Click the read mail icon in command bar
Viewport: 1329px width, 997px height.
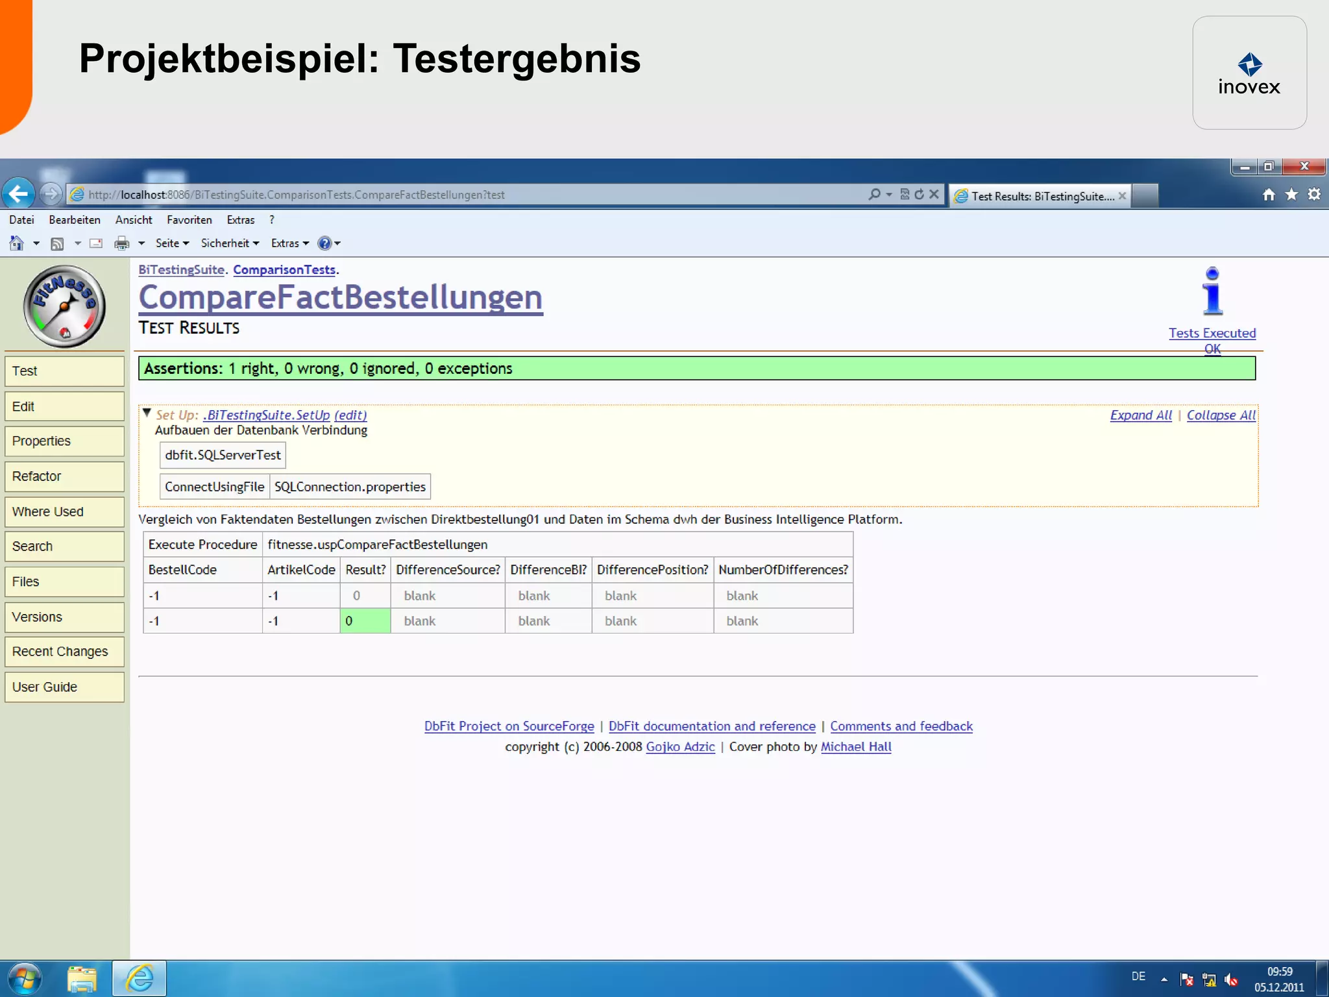(96, 243)
